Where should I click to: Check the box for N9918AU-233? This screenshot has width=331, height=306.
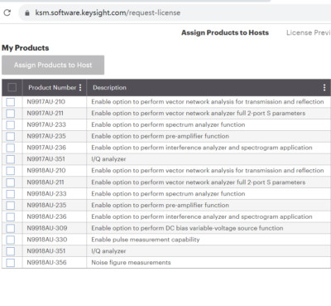click(x=11, y=194)
